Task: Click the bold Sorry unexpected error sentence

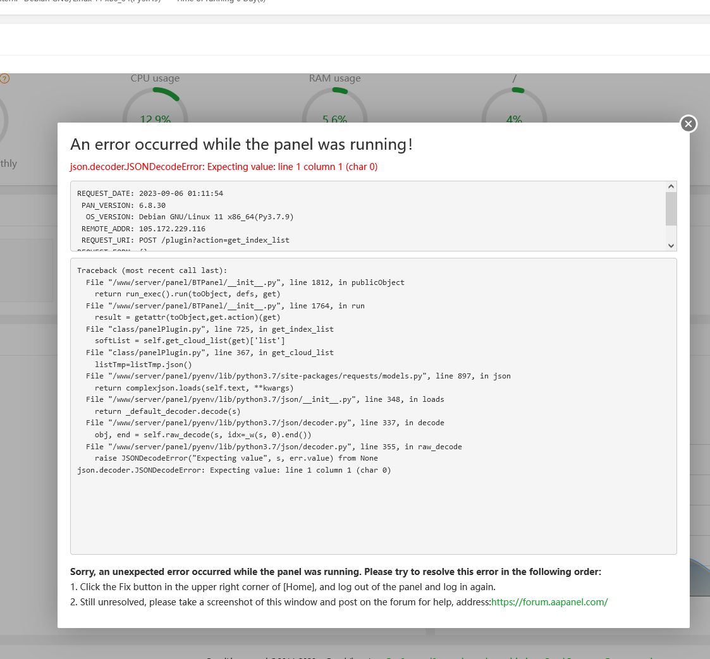Action: click(x=336, y=572)
